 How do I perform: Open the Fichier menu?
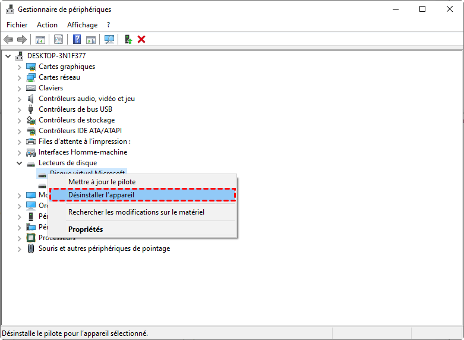pos(17,25)
